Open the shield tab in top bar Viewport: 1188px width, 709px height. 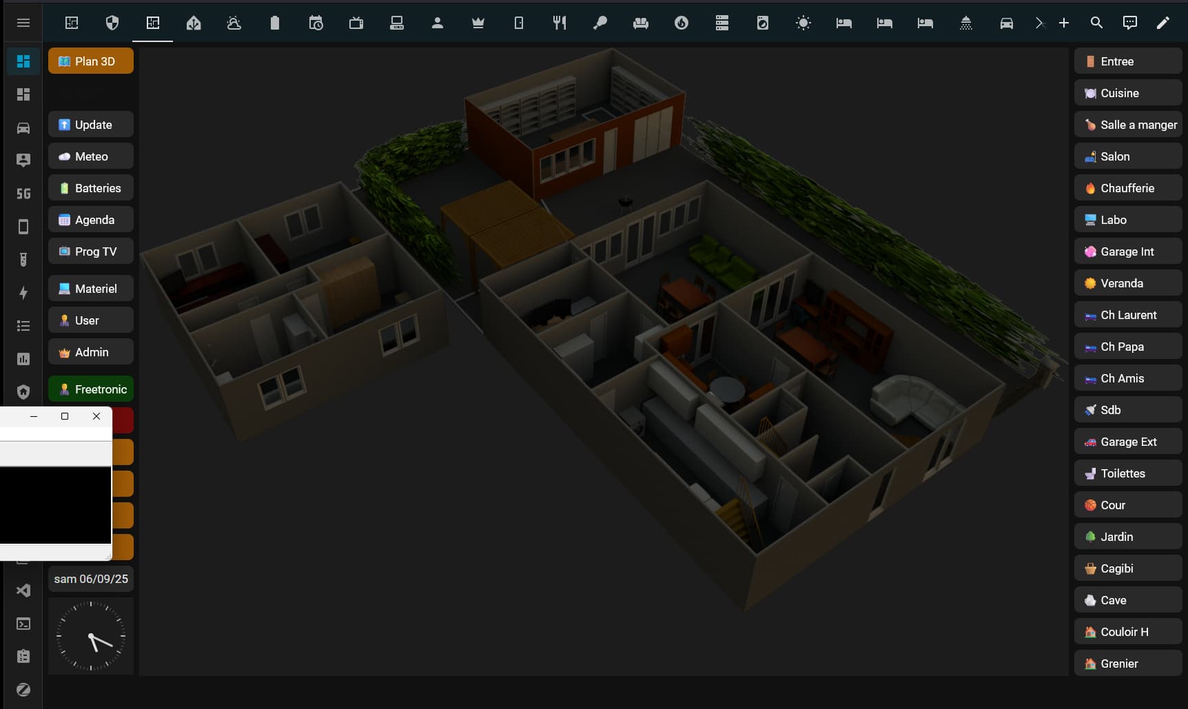coord(112,23)
